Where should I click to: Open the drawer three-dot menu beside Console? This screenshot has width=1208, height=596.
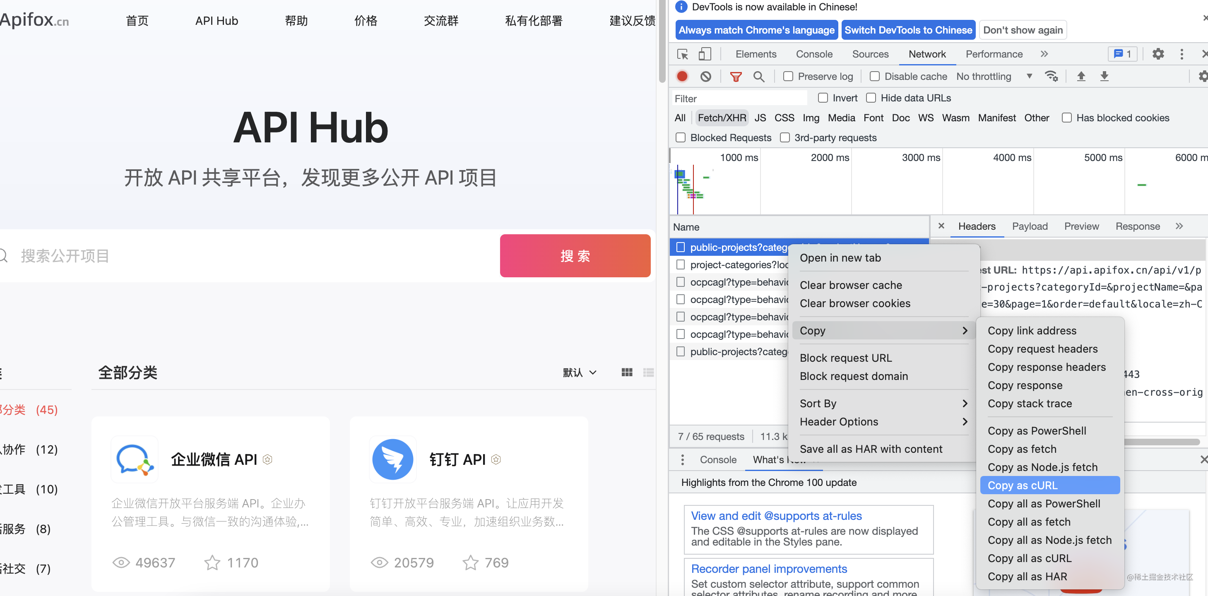(682, 459)
